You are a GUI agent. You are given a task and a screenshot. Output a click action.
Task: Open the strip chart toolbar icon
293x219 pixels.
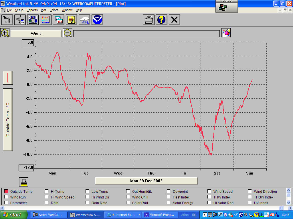(46, 20)
